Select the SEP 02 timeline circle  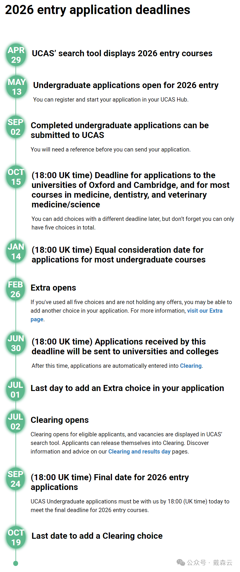[16, 127]
